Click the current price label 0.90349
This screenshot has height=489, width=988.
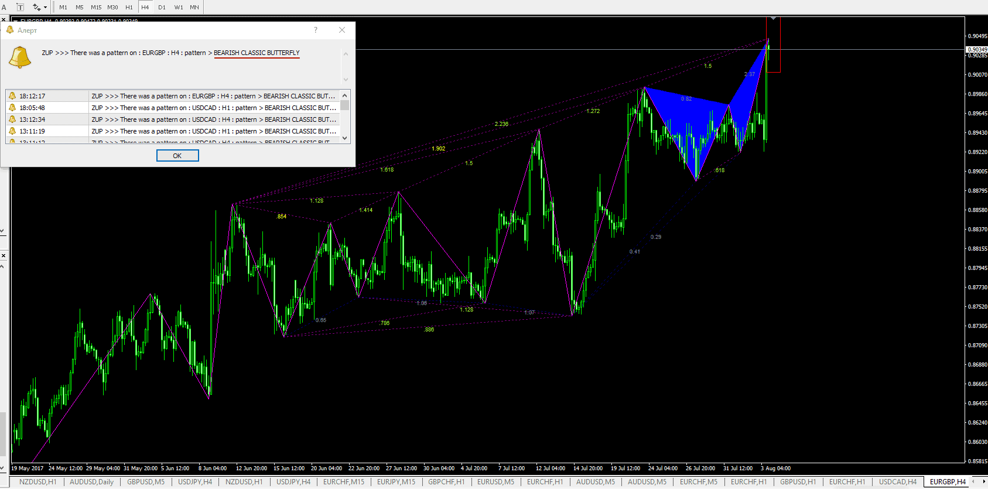point(976,50)
